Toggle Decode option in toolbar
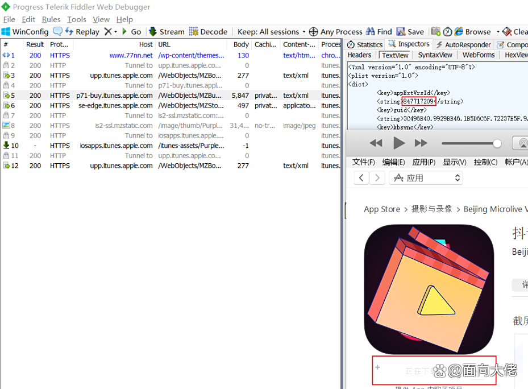Image resolution: width=528 pixels, height=389 pixels. [208, 32]
